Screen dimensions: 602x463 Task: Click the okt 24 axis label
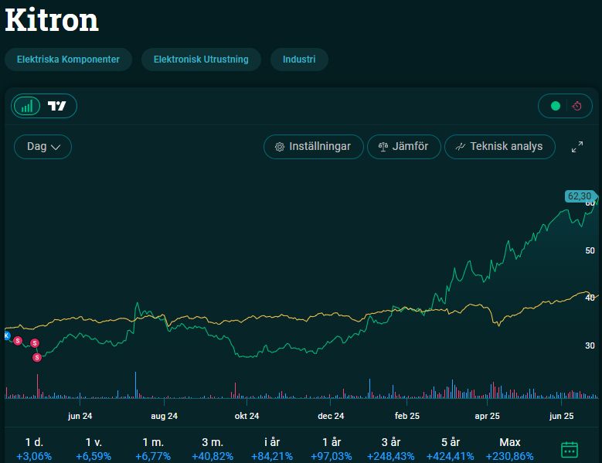(x=247, y=416)
